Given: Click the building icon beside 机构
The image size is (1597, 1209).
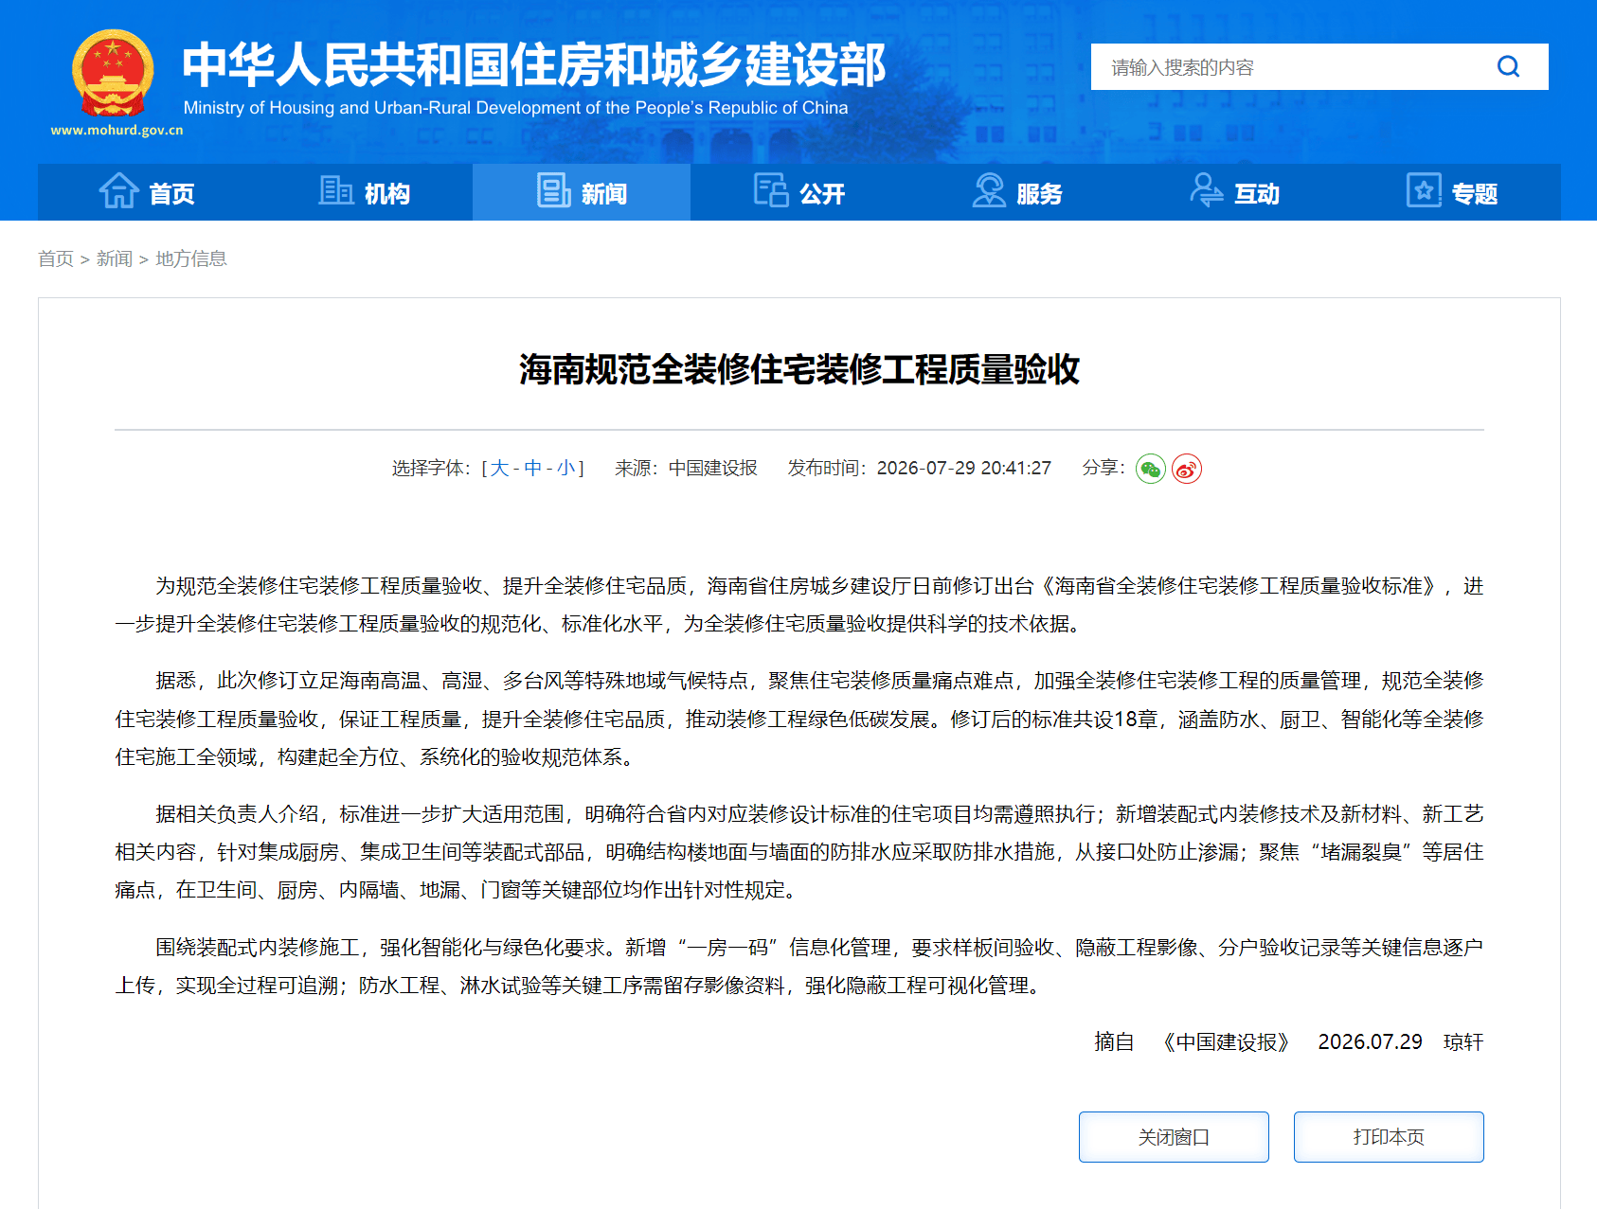Looking at the screenshot, I should pos(336,190).
